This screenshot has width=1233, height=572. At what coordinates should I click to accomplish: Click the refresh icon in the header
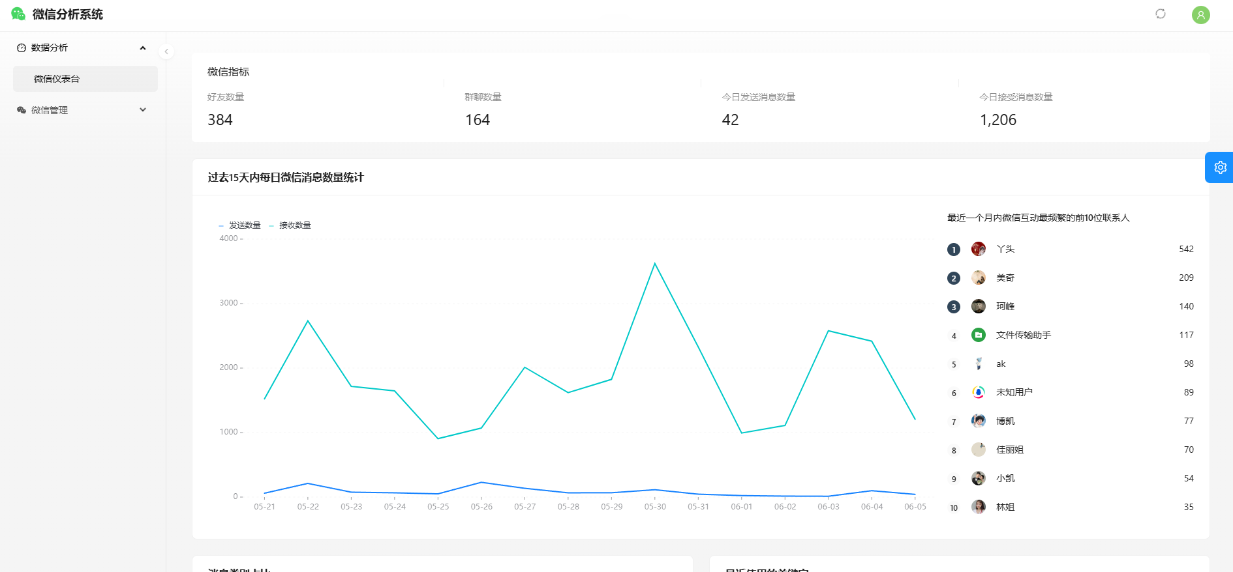coord(1160,14)
